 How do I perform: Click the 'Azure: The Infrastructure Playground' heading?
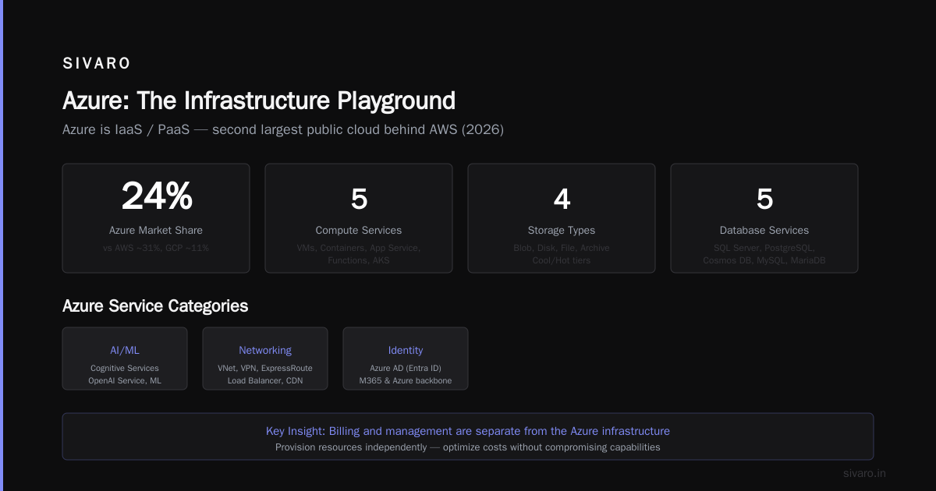pyautogui.click(x=259, y=101)
